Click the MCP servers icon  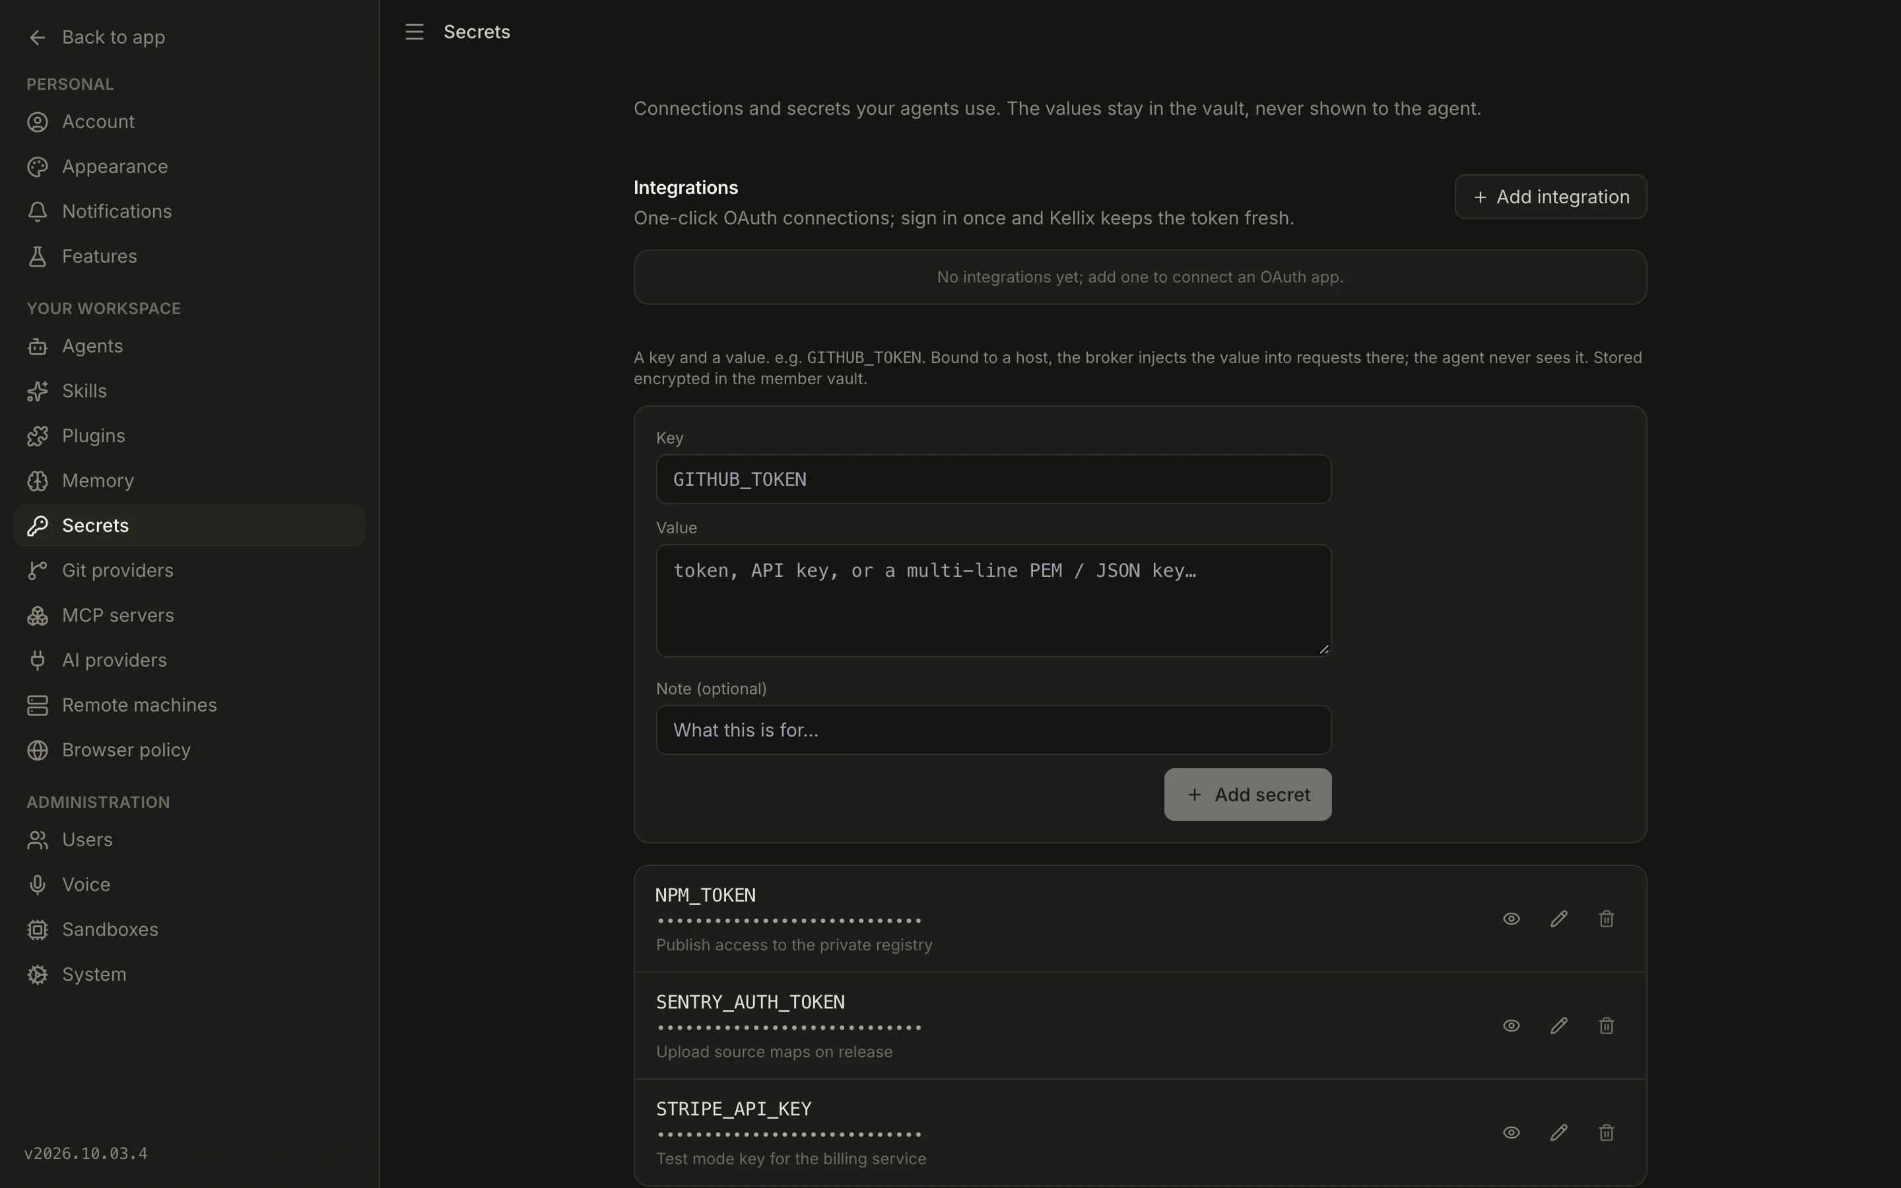click(x=37, y=615)
